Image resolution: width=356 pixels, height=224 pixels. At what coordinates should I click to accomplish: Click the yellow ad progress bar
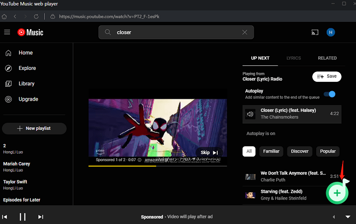[x=158, y=166]
